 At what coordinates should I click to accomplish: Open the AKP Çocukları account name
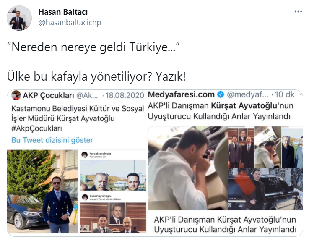click(x=49, y=96)
